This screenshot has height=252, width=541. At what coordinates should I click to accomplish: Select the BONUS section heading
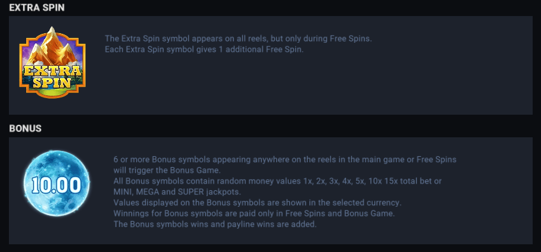(24, 128)
